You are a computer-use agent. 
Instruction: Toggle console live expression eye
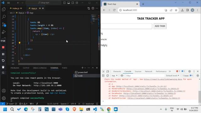pyautogui.click(x=122, y=76)
